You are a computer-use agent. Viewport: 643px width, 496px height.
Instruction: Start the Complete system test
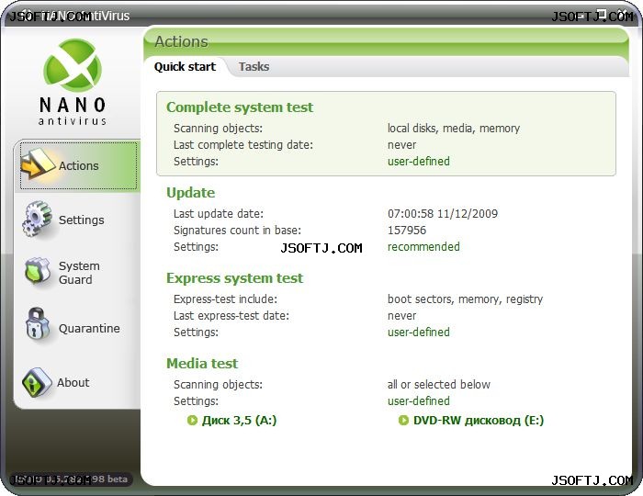[x=240, y=107]
